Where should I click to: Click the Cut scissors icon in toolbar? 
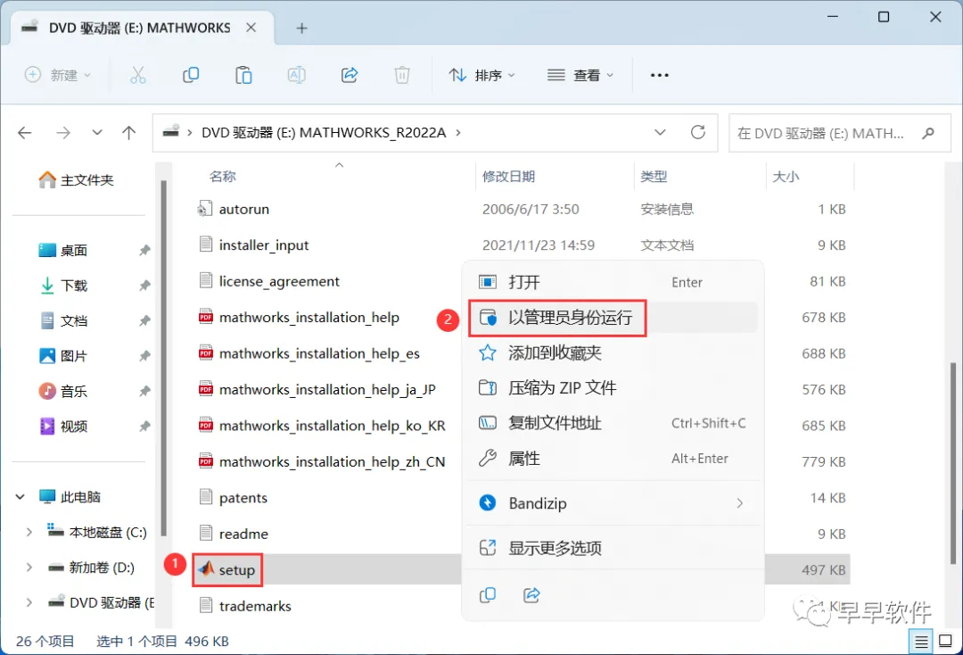(x=137, y=75)
